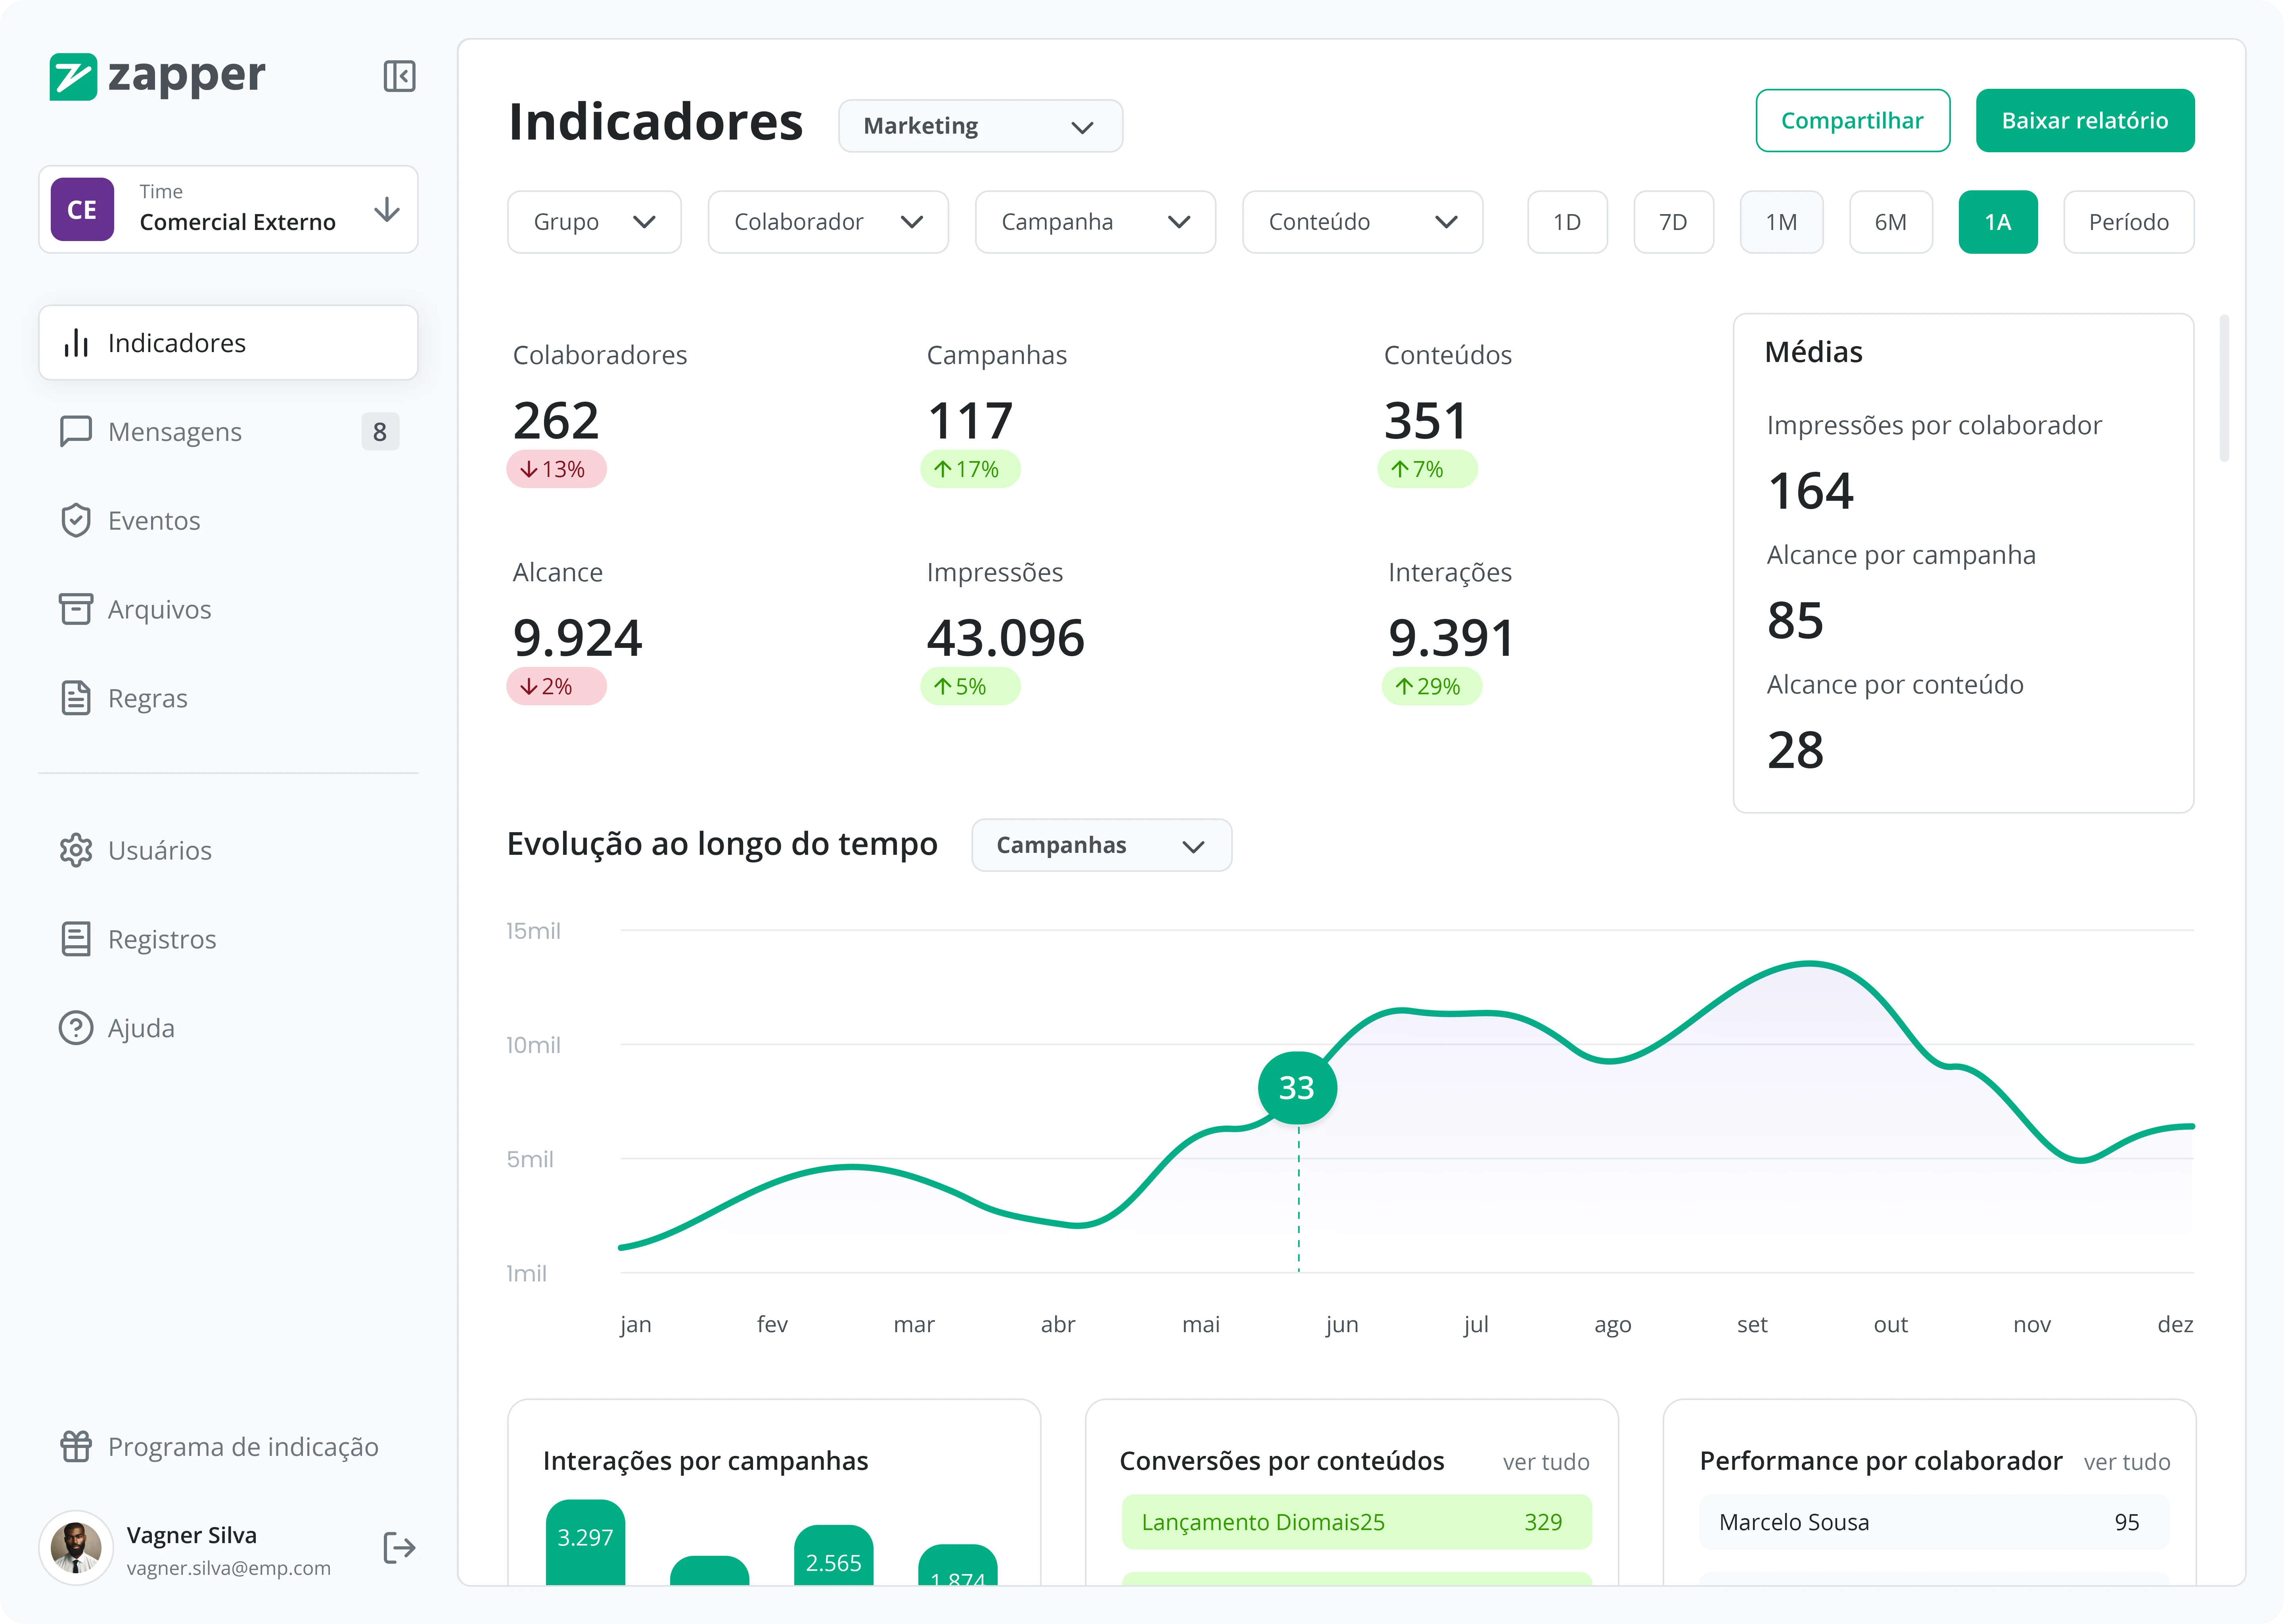This screenshot has width=2284, height=1624.
Task: Click the Regras document icon
Action: [x=76, y=698]
